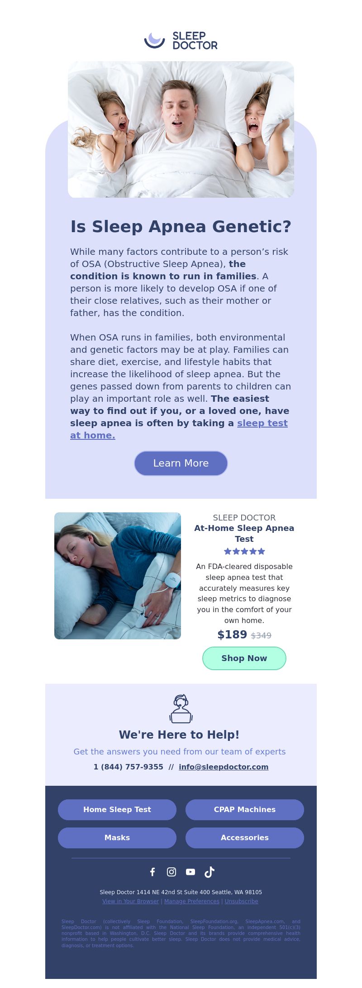Open View in Your Browser link
This screenshot has width=362, height=988.
coord(130,901)
